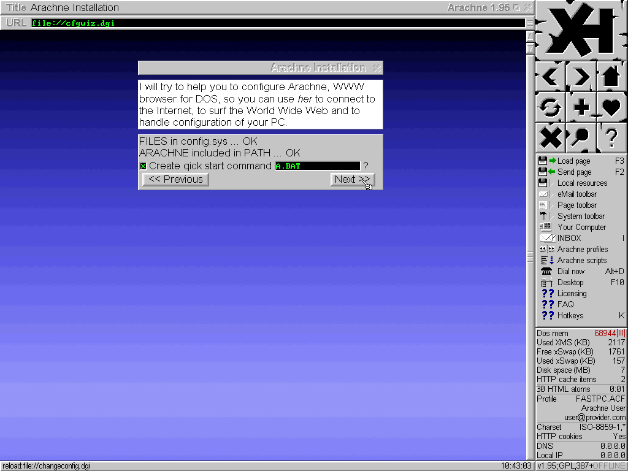The height and width of the screenshot is (471, 628).
Task: Click the clock showing 10:43:03
Action: 516,466
